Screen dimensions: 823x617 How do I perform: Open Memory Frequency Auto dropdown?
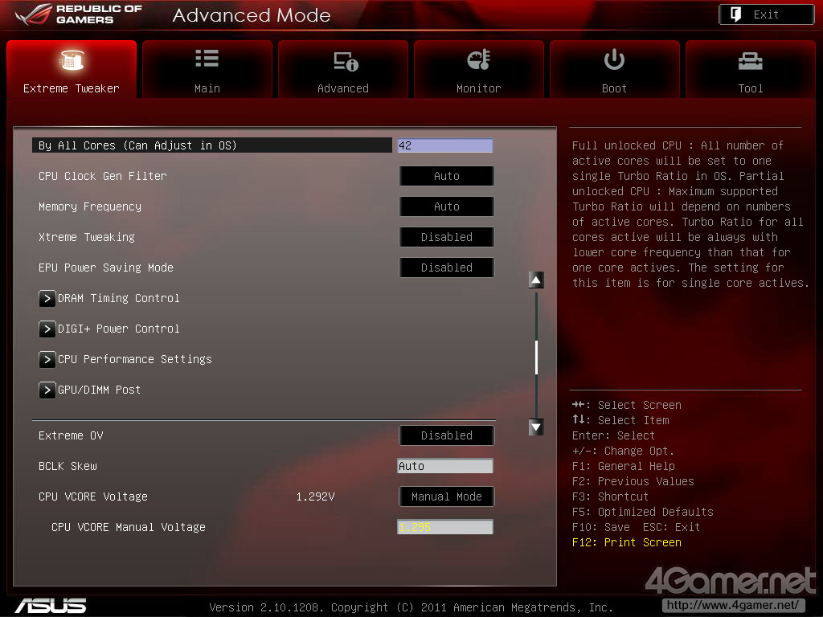point(446,206)
